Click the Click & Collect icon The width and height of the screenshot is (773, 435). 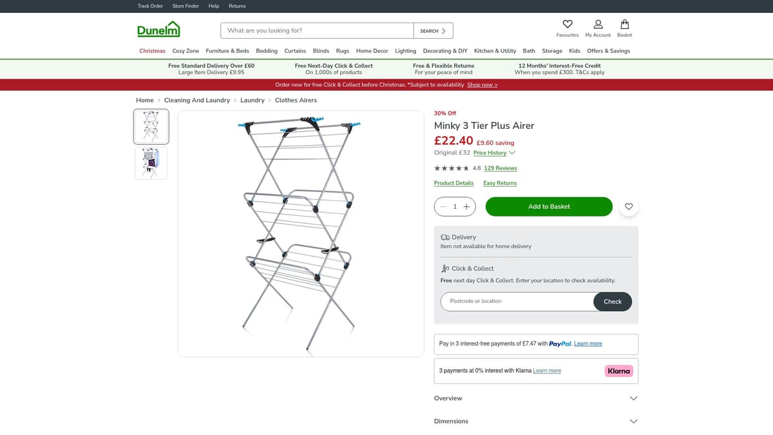(444, 268)
